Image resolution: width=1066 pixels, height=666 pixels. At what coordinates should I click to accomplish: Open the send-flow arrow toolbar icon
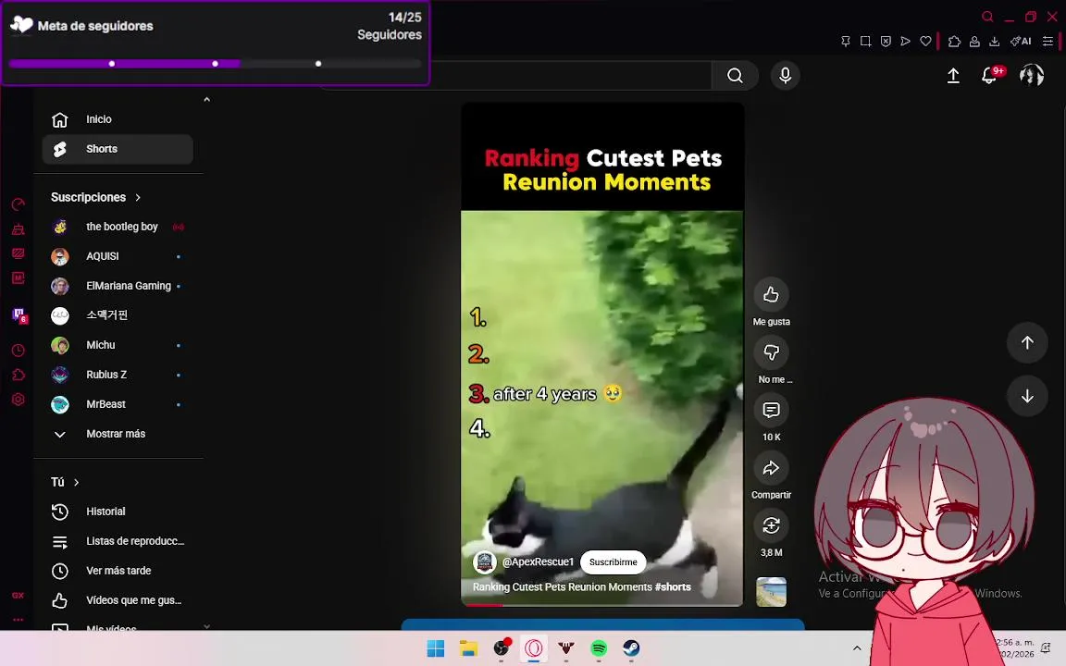click(906, 42)
